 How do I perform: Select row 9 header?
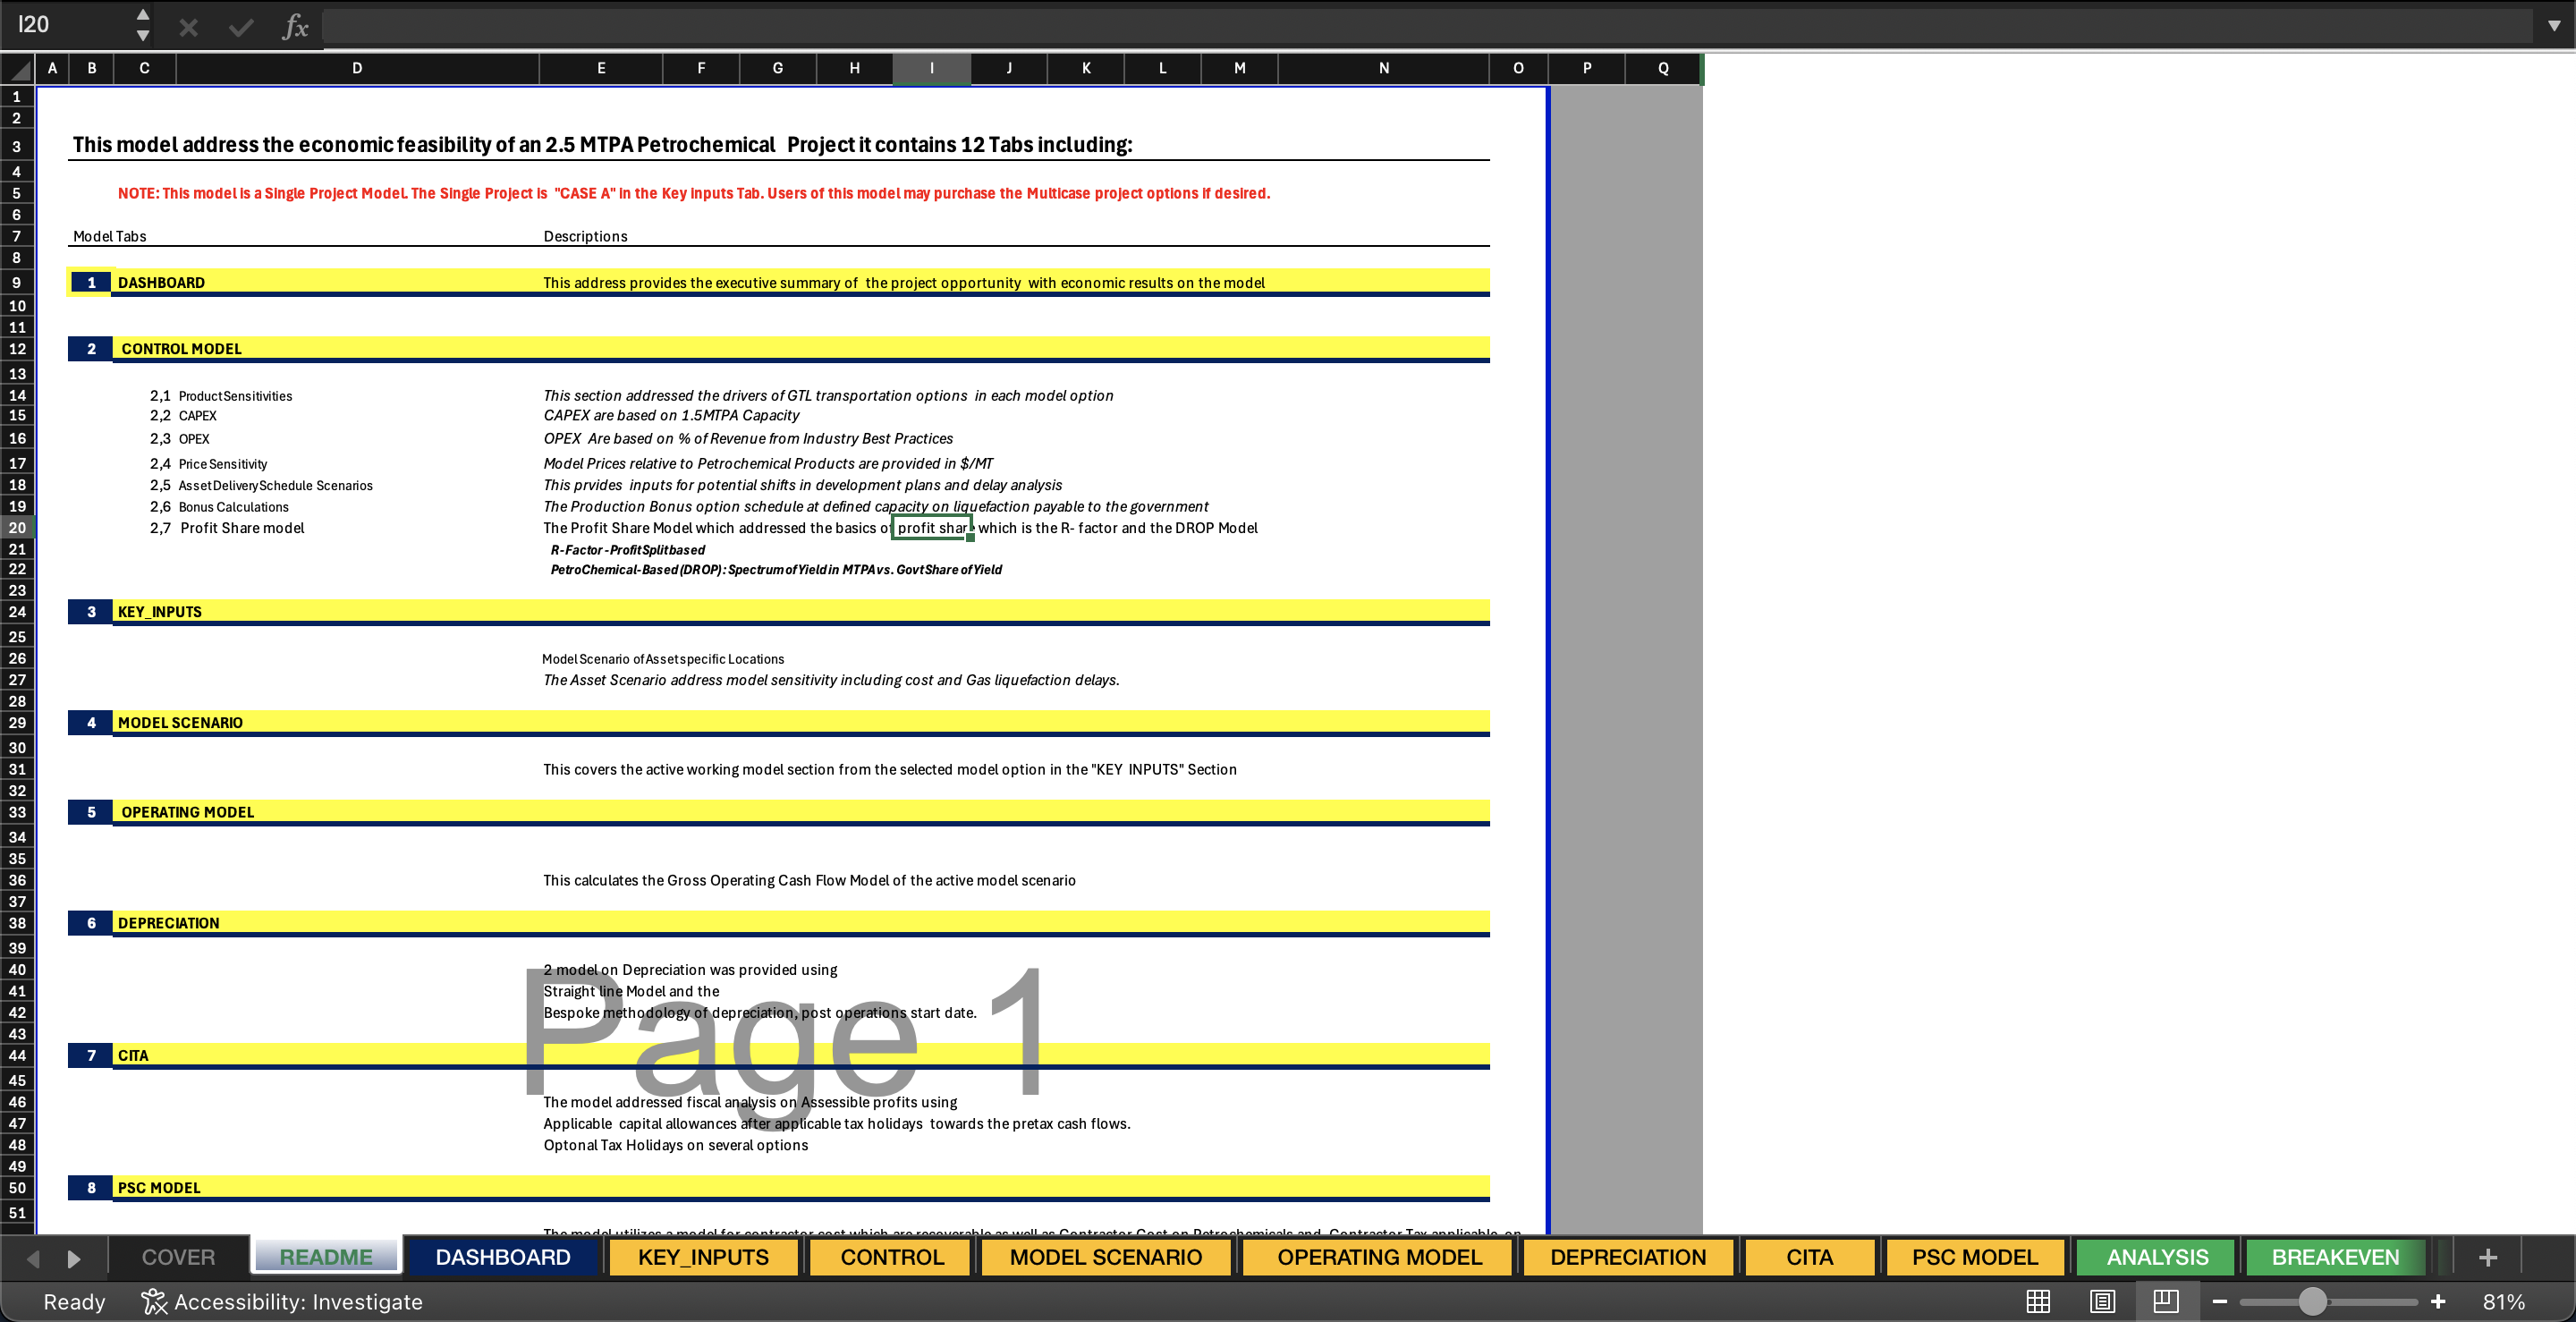pyautogui.click(x=17, y=283)
